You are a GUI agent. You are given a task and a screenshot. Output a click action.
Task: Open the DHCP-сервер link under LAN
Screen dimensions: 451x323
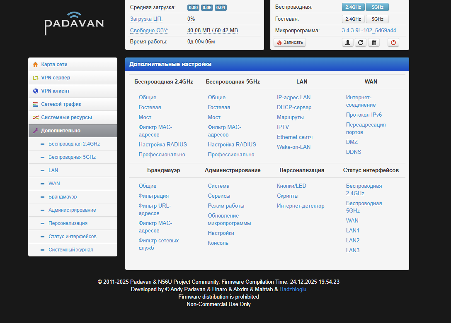point(294,108)
